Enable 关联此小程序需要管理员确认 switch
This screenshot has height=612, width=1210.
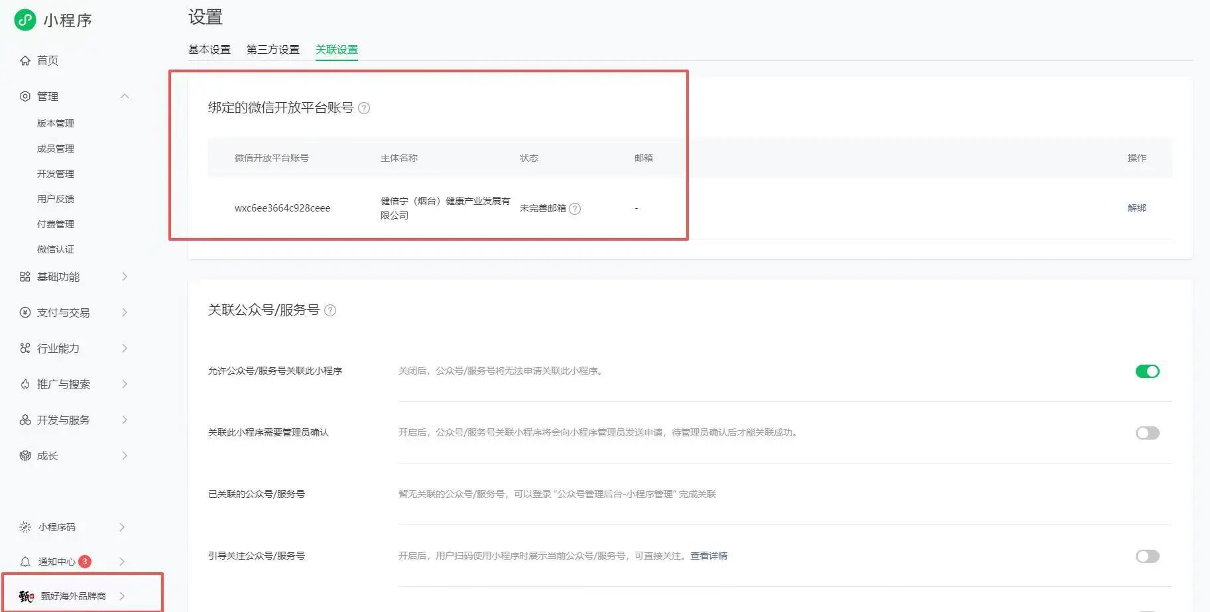coord(1147,433)
